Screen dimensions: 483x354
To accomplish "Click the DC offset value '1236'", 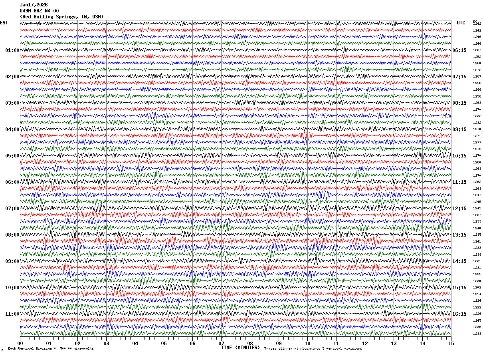I will 477,327.
